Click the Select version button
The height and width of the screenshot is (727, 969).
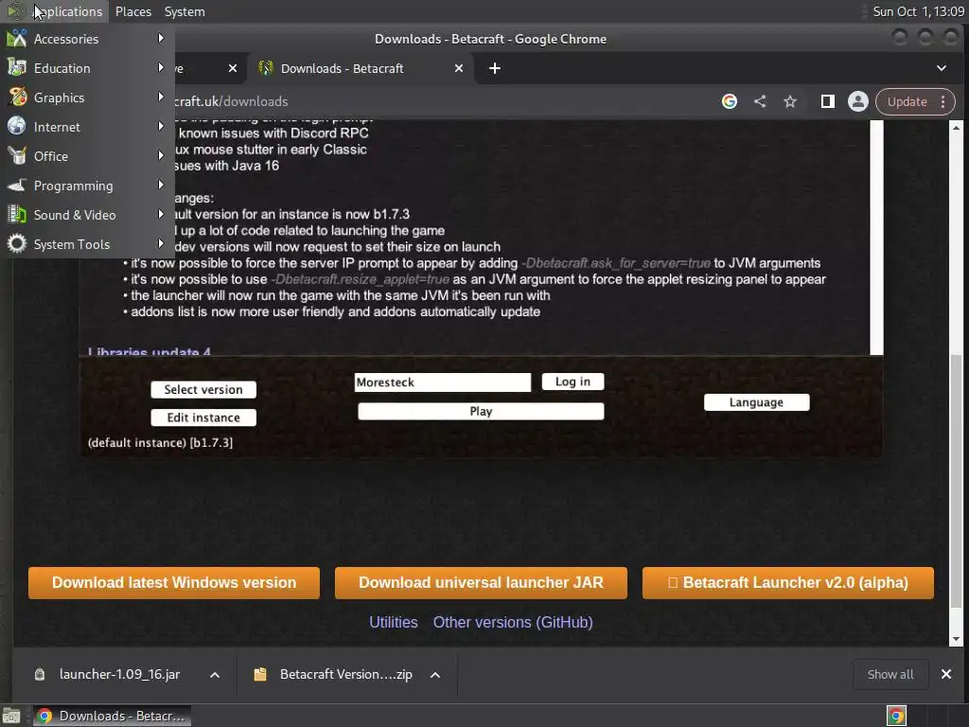203,389
